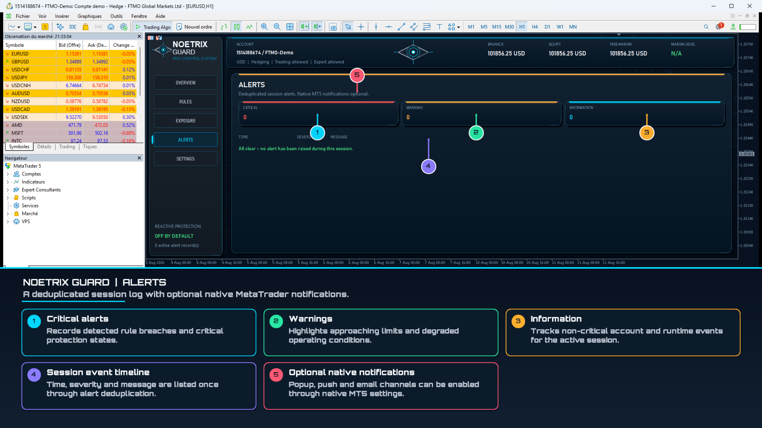762x428 pixels.
Task: Select the Services item in Navigator
Action: click(x=30, y=206)
